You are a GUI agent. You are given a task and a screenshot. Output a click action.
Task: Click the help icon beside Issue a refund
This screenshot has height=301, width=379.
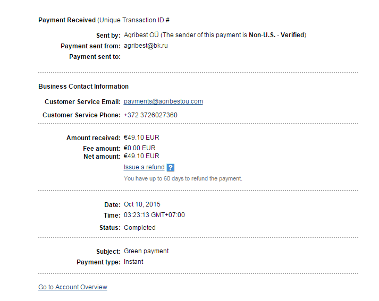click(171, 168)
